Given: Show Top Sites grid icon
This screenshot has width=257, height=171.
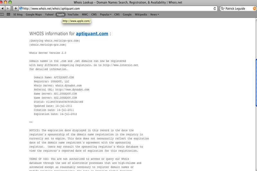Looking at the screenshot, I should tap(8, 14).
